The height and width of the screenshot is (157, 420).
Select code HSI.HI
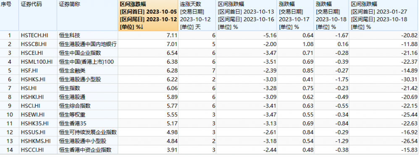click(29, 88)
